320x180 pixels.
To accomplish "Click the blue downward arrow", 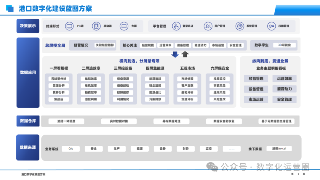I will 175,54.
